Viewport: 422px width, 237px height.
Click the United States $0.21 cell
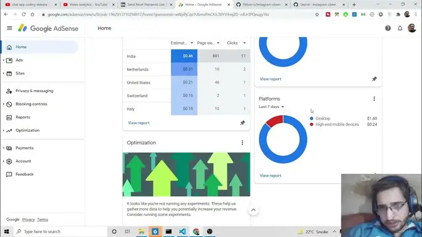pos(184,82)
